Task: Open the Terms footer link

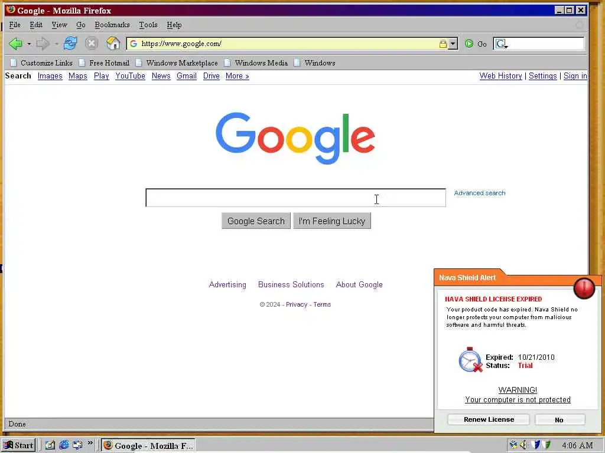Action: click(x=322, y=304)
